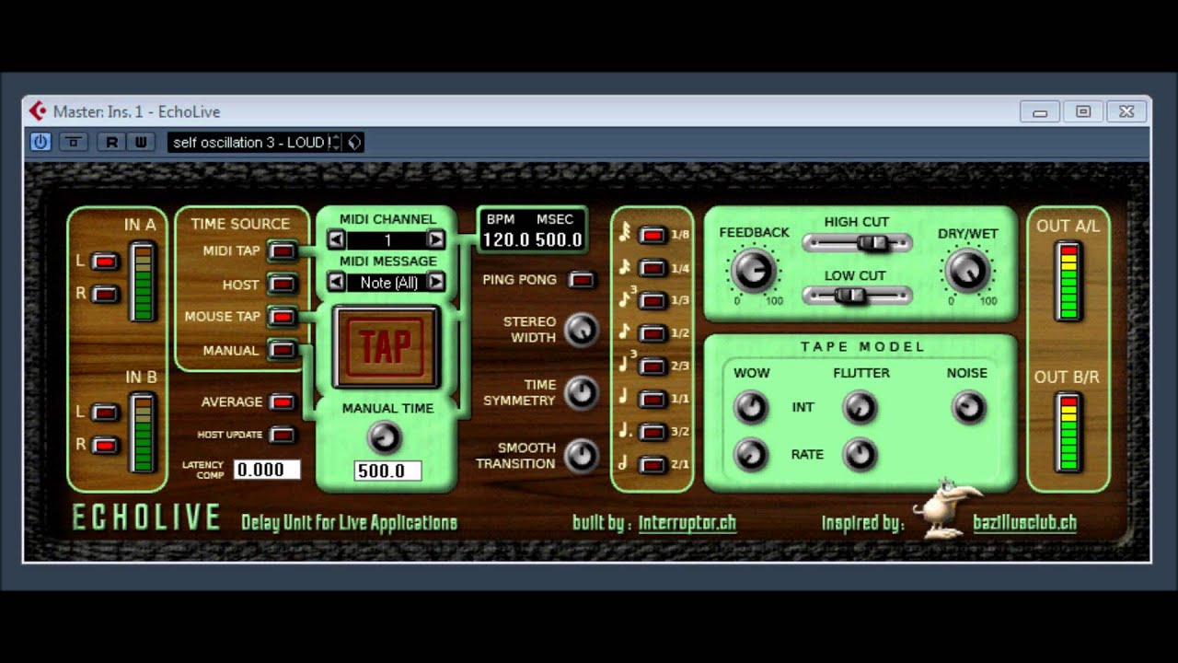
Task: Select 1/4 note delay division
Action: (653, 268)
